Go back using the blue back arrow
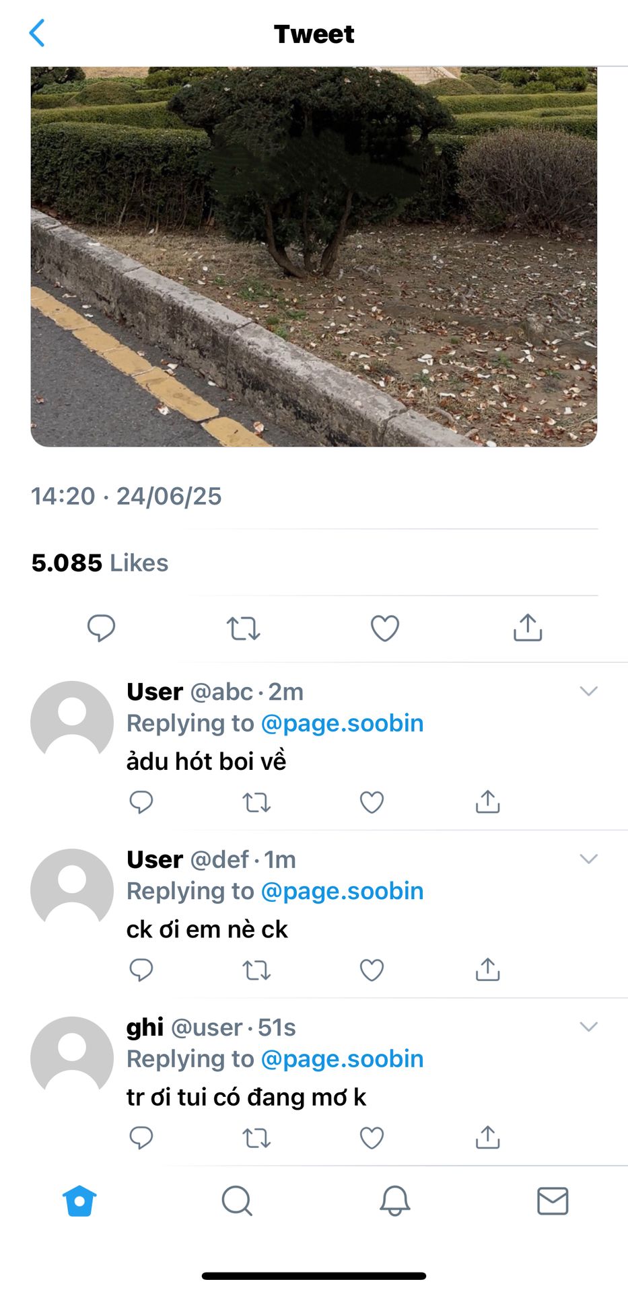The image size is (628, 1292). tap(37, 33)
